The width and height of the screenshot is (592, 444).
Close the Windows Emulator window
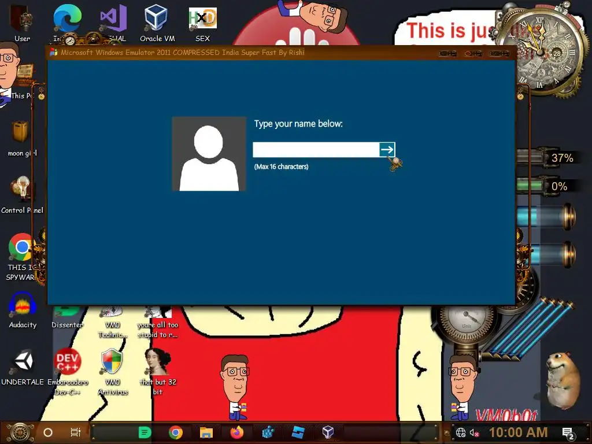499,54
